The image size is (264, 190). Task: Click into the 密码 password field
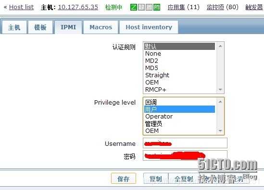click(x=185, y=155)
